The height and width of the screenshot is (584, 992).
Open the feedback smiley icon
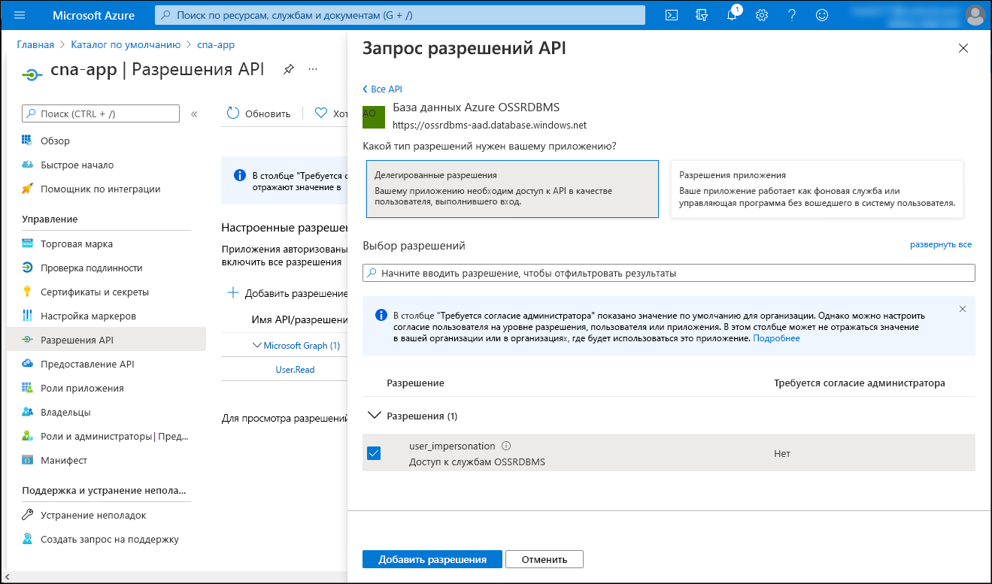[822, 15]
